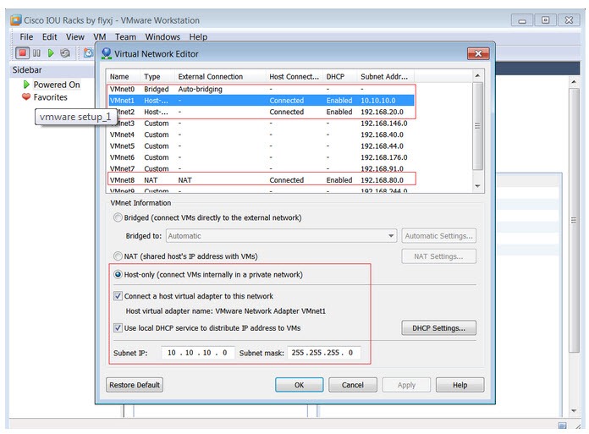Click the red Power Off toolbar icon
Image resolution: width=589 pixels, height=434 pixels.
click(22, 53)
